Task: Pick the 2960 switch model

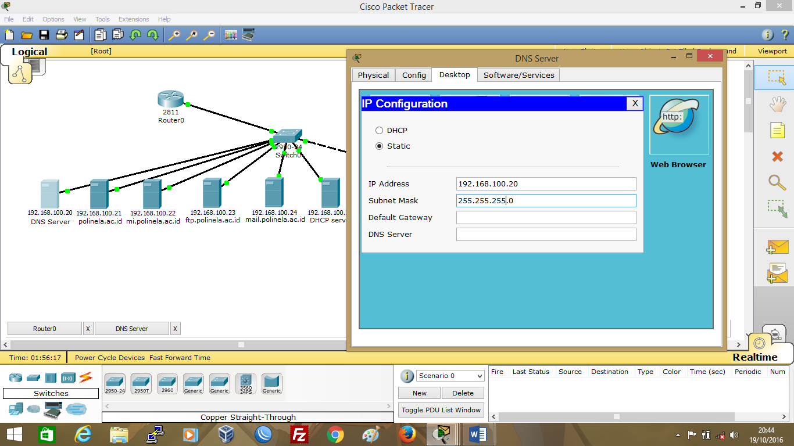Action: click(x=167, y=383)
